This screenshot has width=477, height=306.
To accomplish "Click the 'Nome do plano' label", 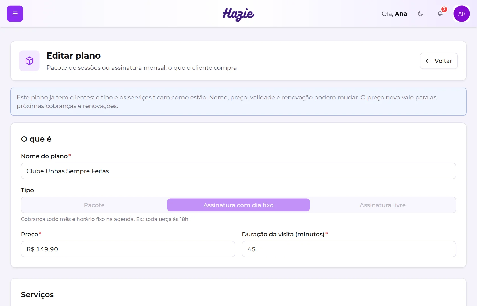I will tap(44, 156).
